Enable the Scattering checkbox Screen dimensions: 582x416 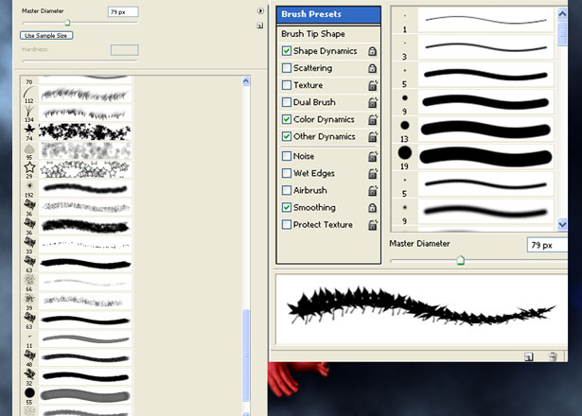point(287,68)
